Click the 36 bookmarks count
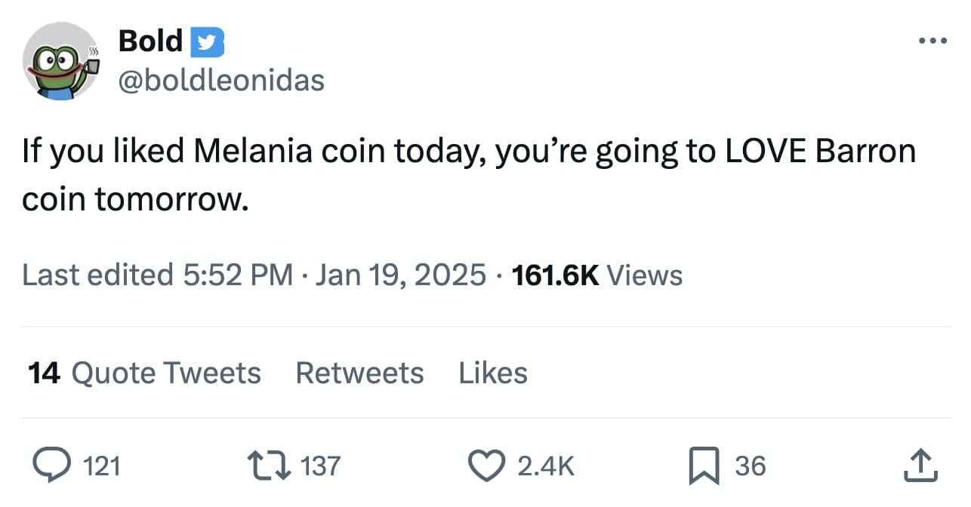This screenshot has width=971, height=507. 750,467
